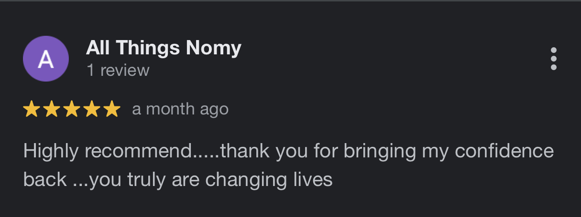Click the purple 'A' profile avatar
Screen dimensions: 581x217
pos(46,59)
